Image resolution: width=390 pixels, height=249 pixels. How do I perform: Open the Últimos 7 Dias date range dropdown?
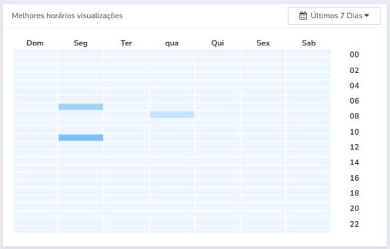pos(334,16)
